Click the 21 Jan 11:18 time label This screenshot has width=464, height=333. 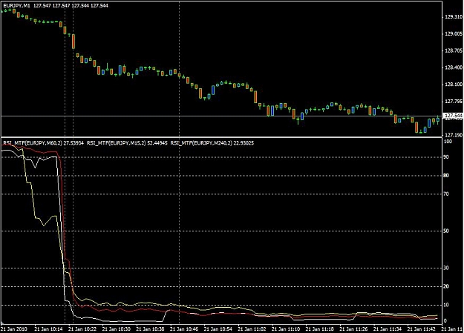click(x=320, y=329)
